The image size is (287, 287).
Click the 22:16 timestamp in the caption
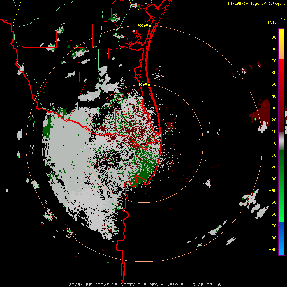click(x=214, y=285)
